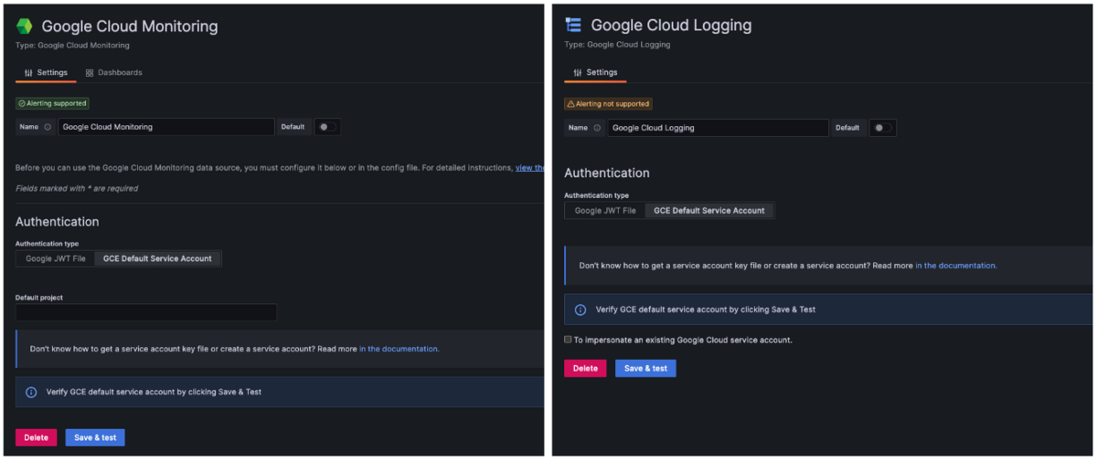Delete the Google Cloud Logging data source
This screenshot has width=1097, height=461.
[585, 369]
